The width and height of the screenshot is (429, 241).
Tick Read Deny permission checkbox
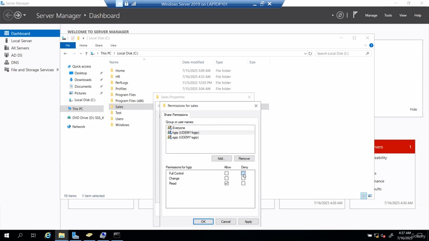pyautogui.click(x=243, y=183)
